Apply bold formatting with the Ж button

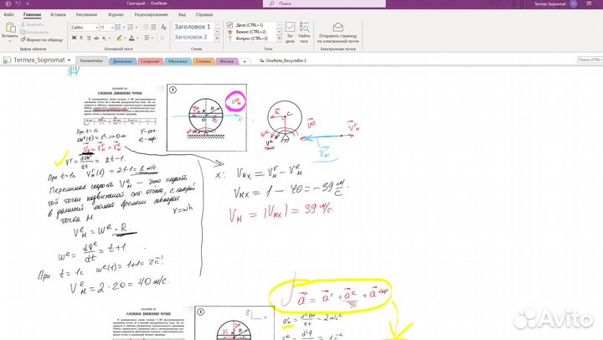point(74,38)
